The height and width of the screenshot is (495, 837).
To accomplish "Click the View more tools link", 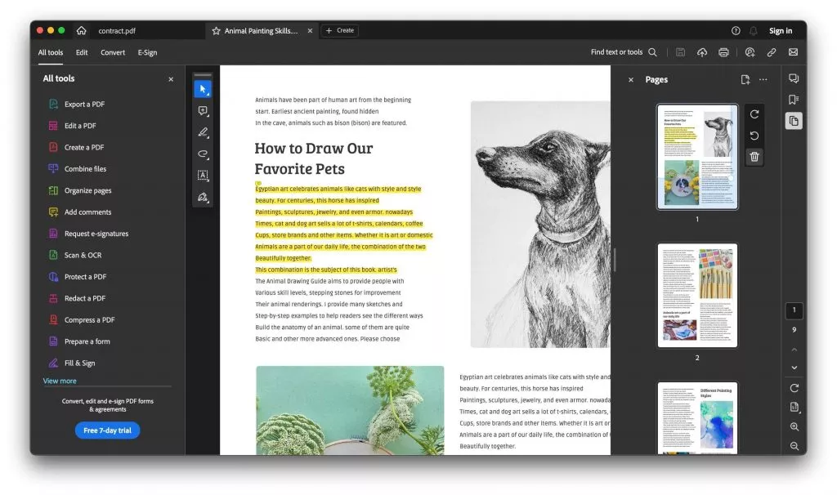I will pyautogui.click(x=59, y=380).
